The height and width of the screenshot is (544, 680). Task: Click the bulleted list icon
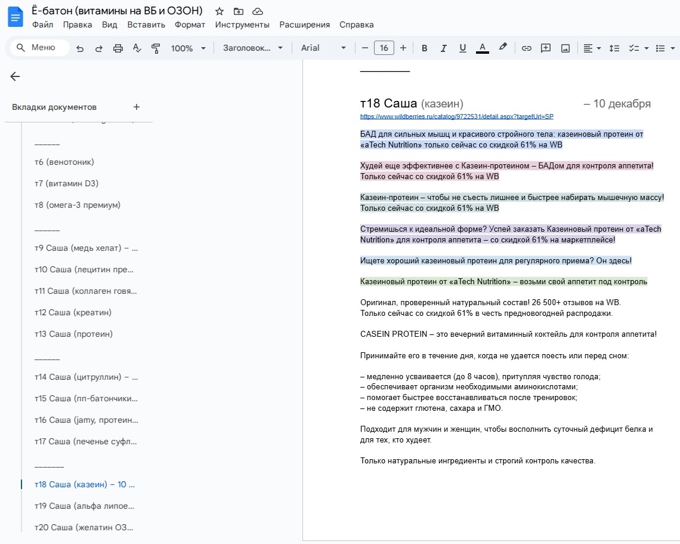coord(660,48)
